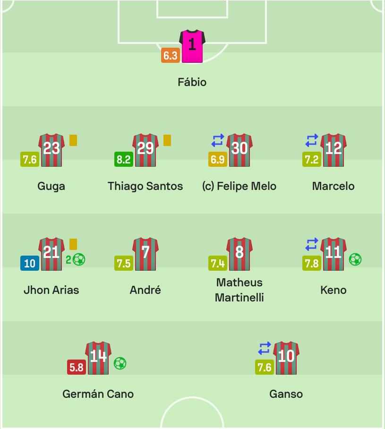Click Guga's number 23 jersey
This screenshot has width=385, height=429.
51,150
